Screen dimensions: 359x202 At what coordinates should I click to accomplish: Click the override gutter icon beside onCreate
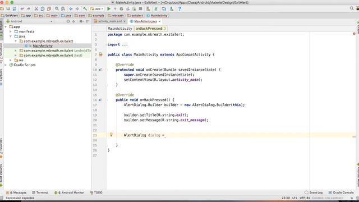[x=100, y=70]
